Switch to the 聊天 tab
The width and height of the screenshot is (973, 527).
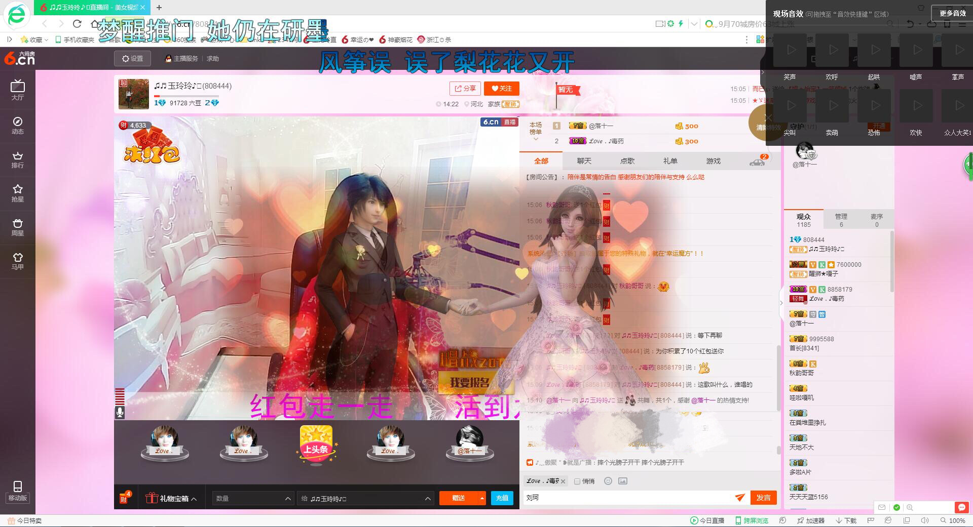click(584, 161)
